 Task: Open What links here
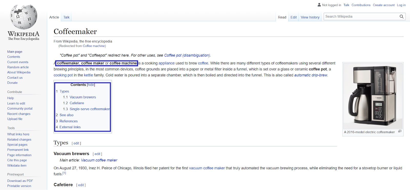18,134
